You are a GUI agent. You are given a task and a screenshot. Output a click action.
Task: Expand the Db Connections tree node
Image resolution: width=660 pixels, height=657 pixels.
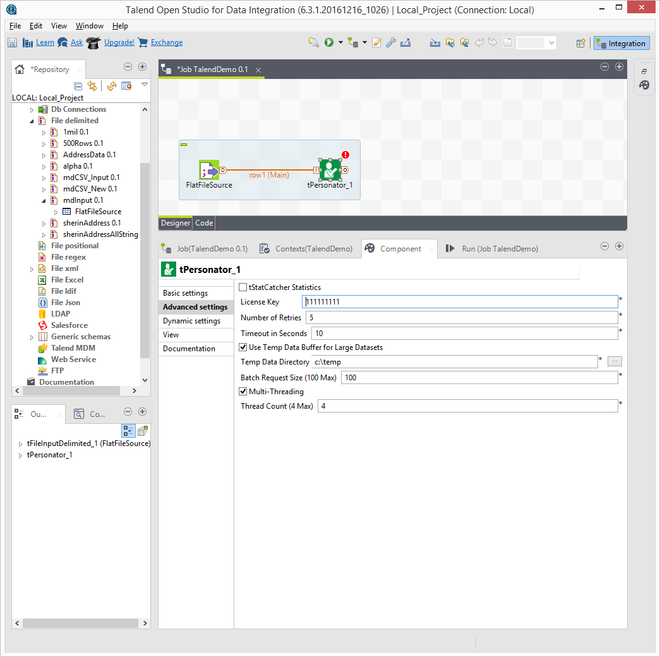[x=32, y=109]
